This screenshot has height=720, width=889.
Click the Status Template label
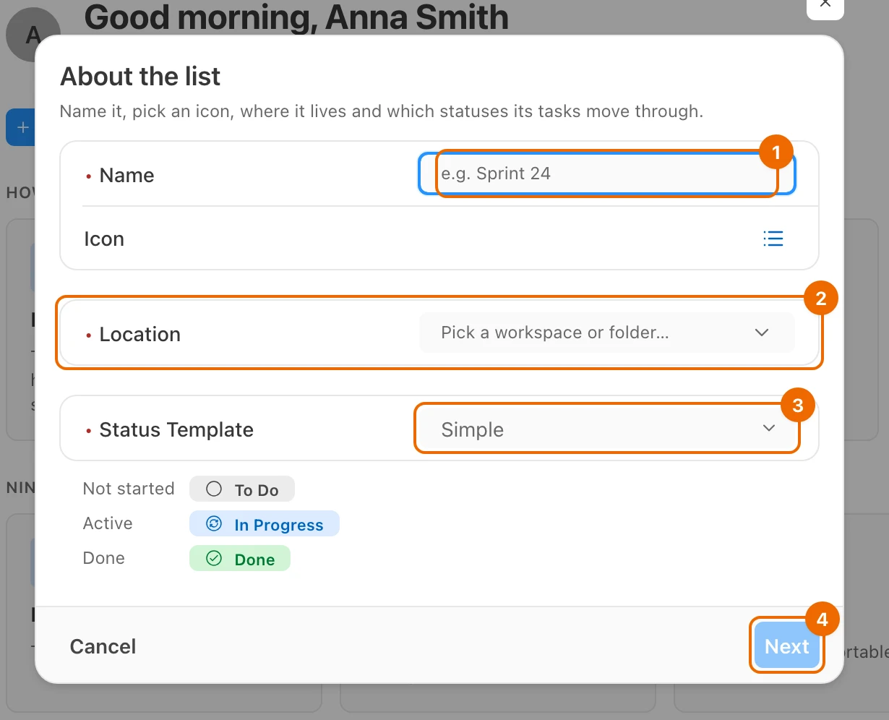tap(176, 429)
